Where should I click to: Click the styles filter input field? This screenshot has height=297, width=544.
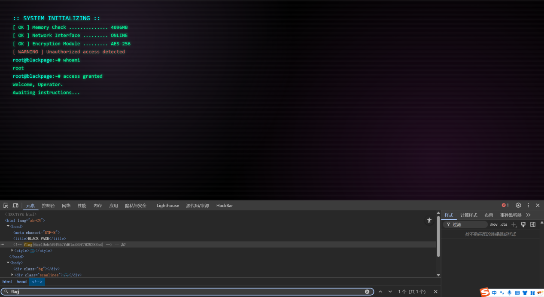468,224
